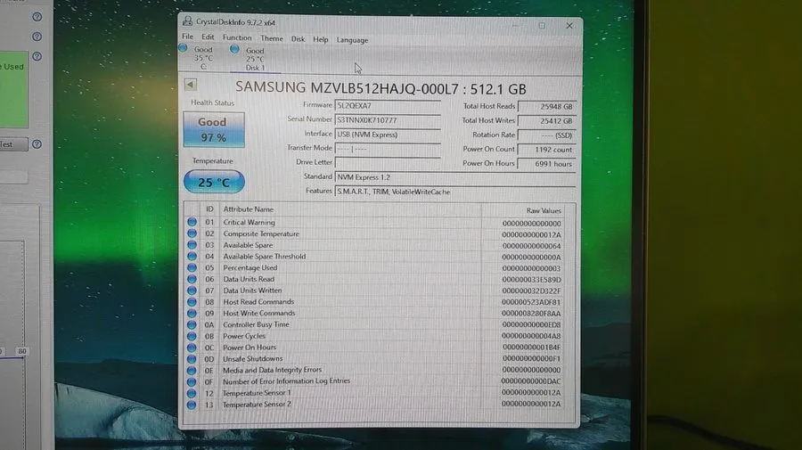The width and height of the screenshot is (802, 450).
Task: Click the 25 °C temperature button
Action: (x=214, y=182)
